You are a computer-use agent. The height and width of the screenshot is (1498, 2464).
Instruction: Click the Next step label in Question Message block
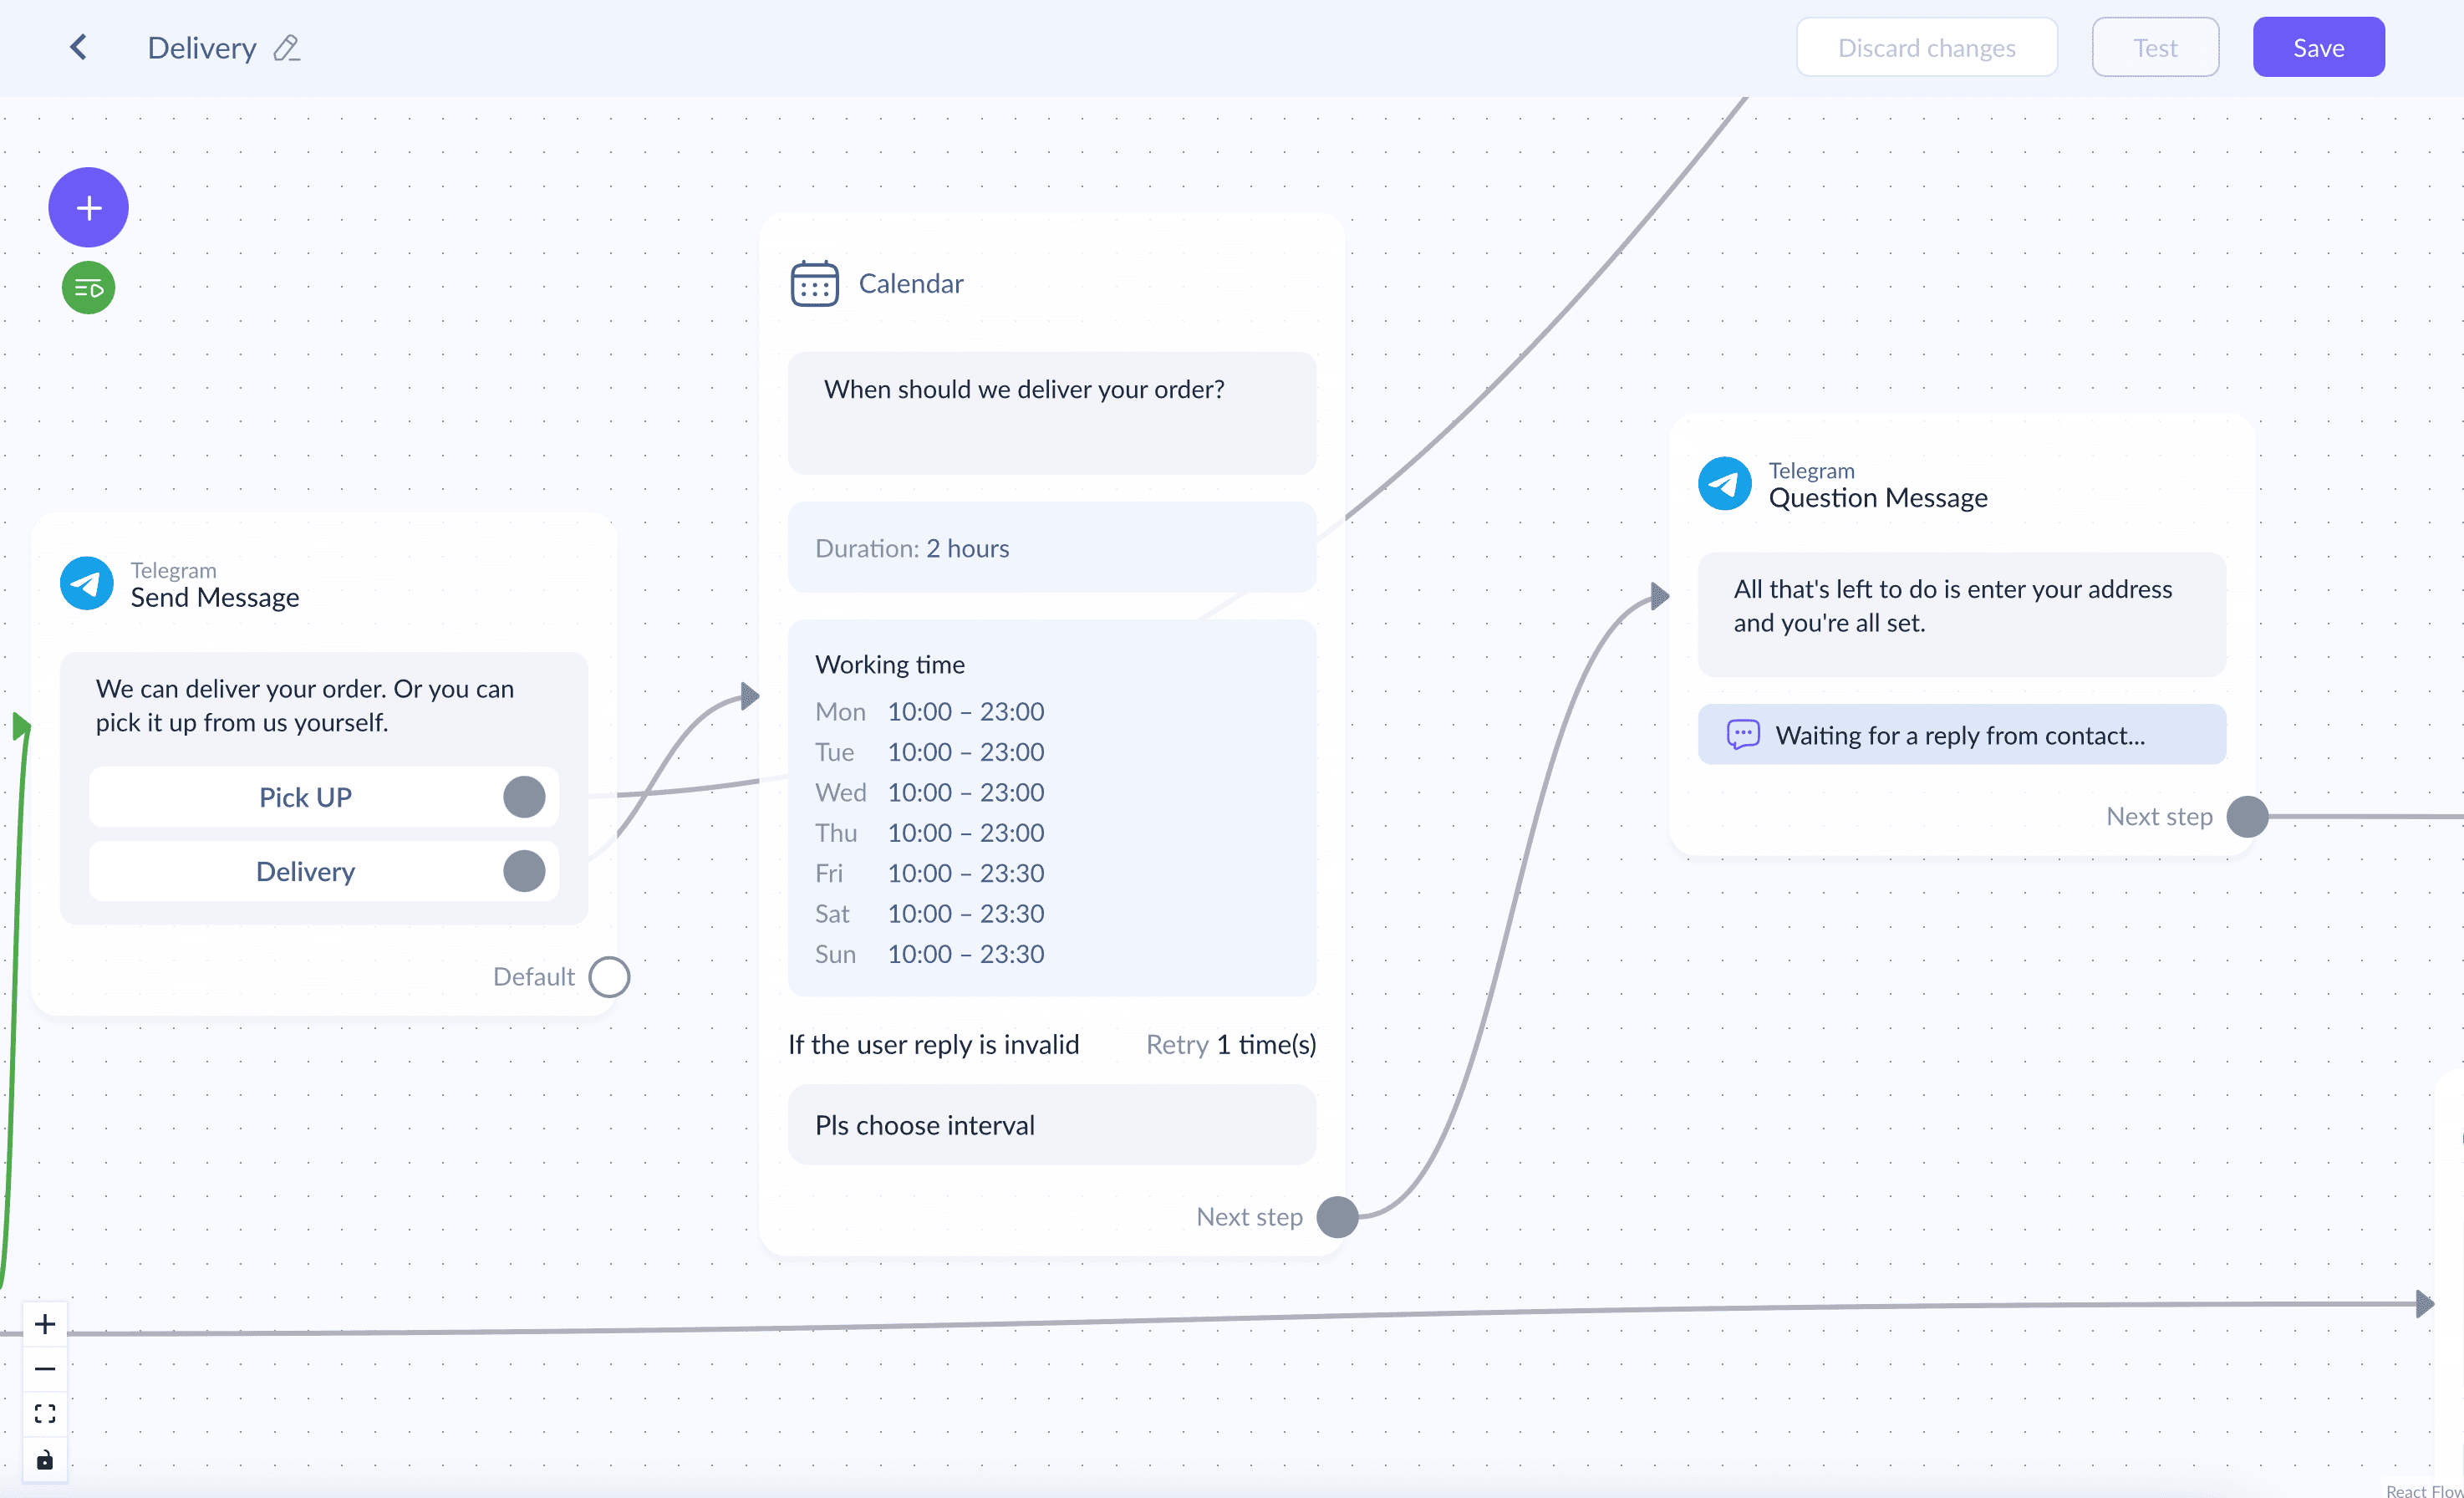[2160, 817]
